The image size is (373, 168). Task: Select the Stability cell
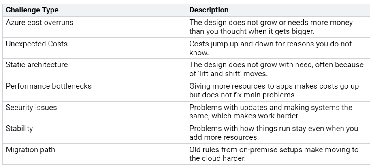coord(94,133)
